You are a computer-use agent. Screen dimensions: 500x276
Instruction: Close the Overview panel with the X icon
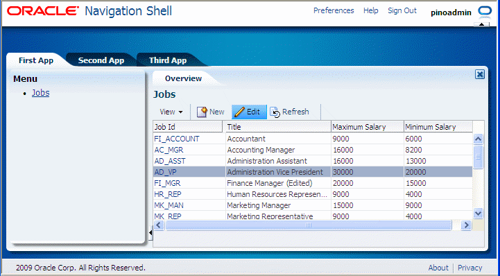click(480, 75)
